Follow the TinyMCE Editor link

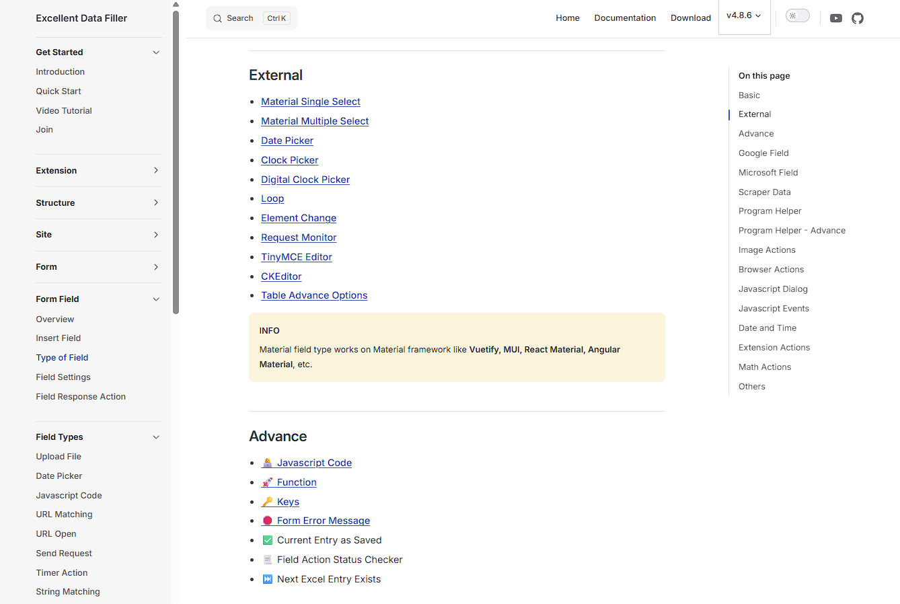pyautogui.click(x=296, y=257)
